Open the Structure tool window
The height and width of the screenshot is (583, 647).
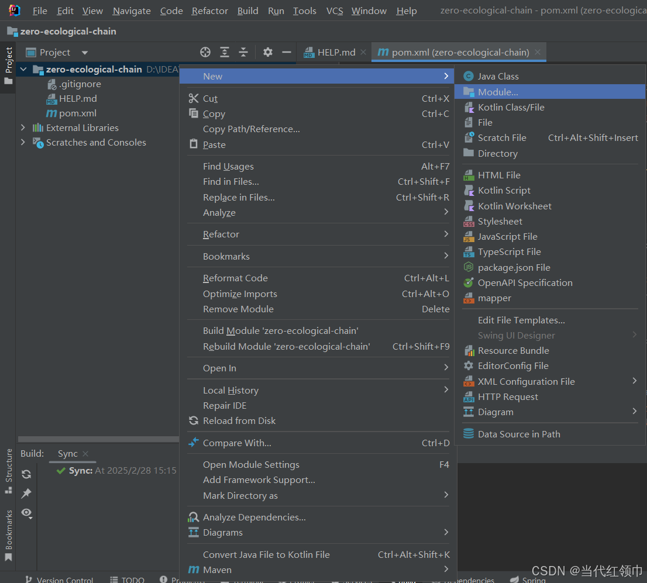coord(8,471)
